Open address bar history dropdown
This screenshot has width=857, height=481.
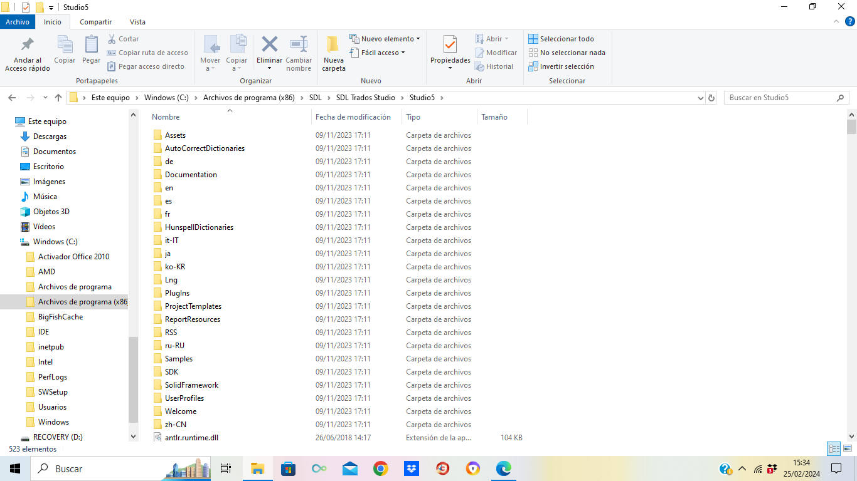(x=701, y=98)
